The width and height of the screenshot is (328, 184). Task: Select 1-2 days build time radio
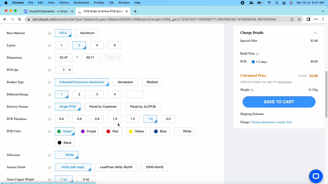coord(253,62)
